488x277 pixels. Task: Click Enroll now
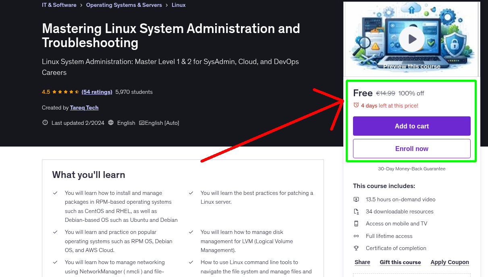[411, 149]
